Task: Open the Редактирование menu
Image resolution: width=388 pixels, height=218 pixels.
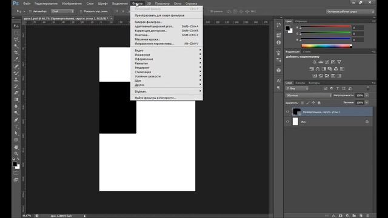Action: [46, 4]
